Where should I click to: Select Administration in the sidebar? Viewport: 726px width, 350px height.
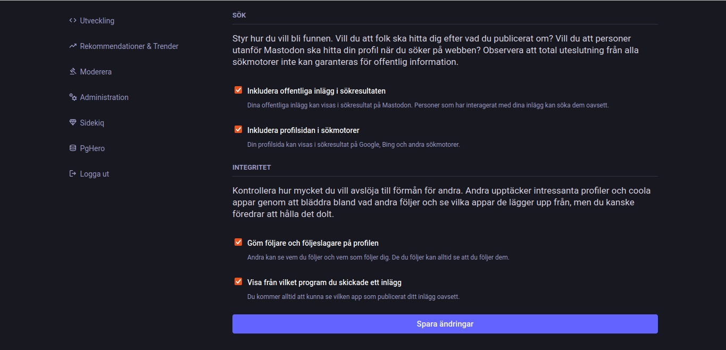point(104,97)
